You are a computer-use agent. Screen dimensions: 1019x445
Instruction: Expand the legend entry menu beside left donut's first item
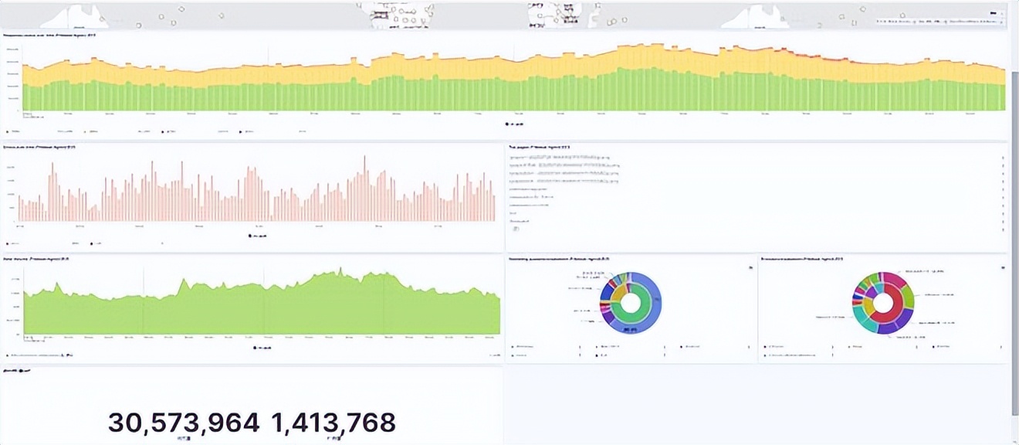tap(580, 347)
